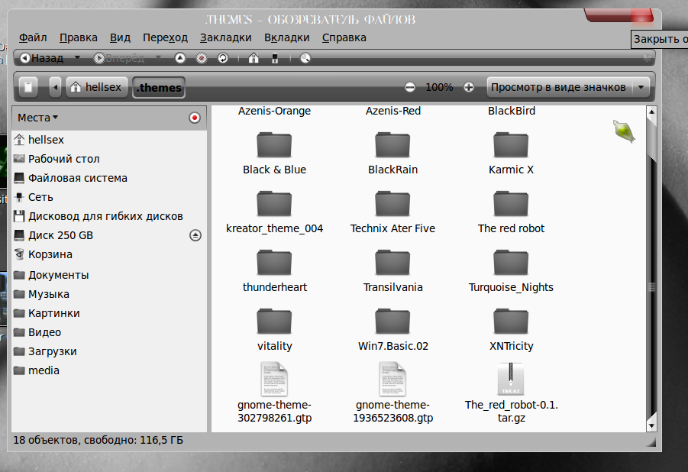Select the .themes path button
This screenshot has width=688, height=472.
click(159, 87)
